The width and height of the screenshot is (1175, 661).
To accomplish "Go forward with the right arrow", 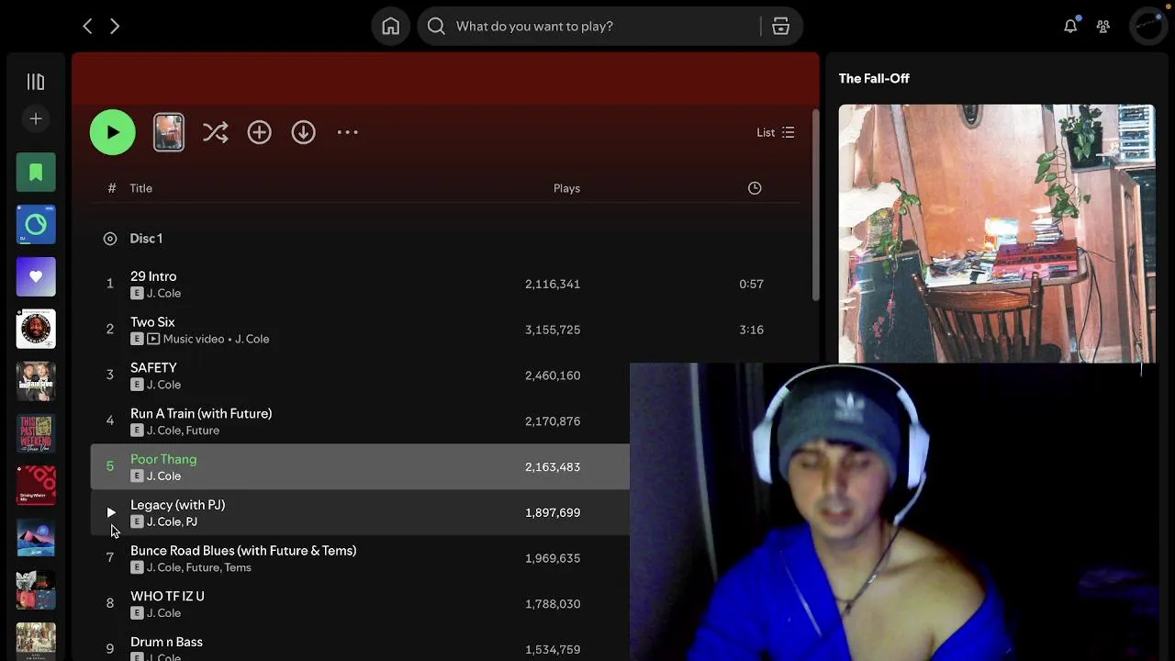I will (x=115, y=27).
